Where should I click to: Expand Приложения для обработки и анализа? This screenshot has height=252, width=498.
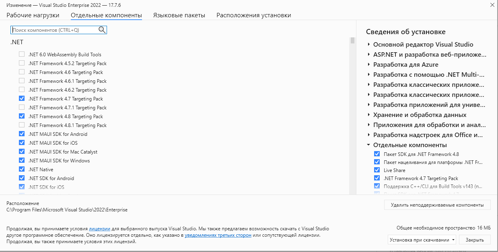[x=368, y=125]
